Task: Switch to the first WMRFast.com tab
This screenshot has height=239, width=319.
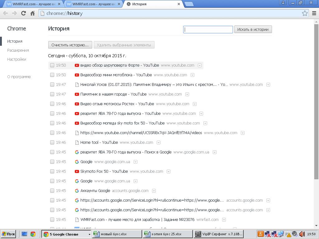Action: 33,4
